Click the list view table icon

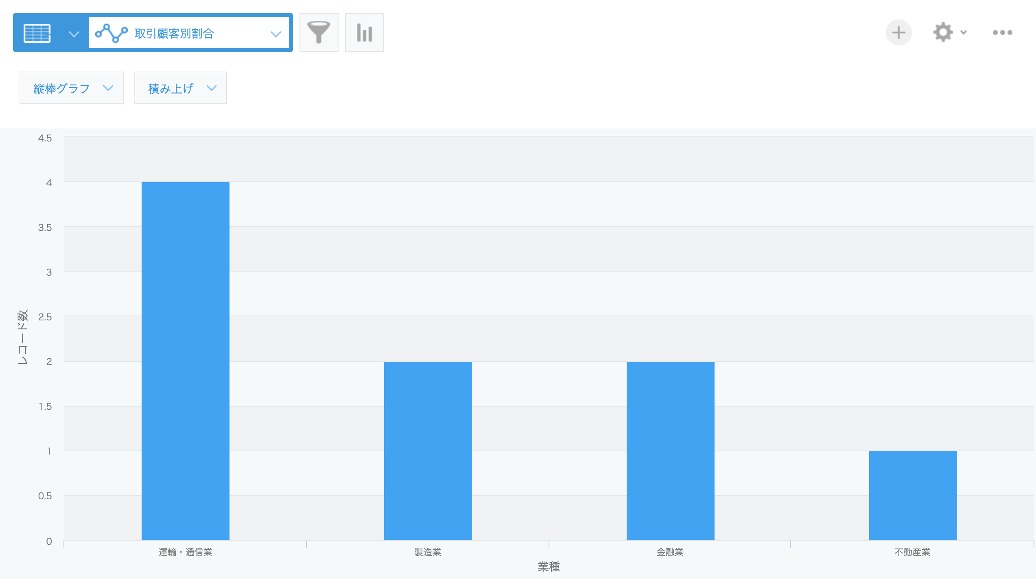coord(37,33)
